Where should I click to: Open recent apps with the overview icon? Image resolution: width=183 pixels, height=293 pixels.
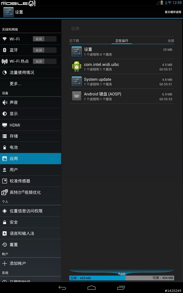[x=121, y=288]
